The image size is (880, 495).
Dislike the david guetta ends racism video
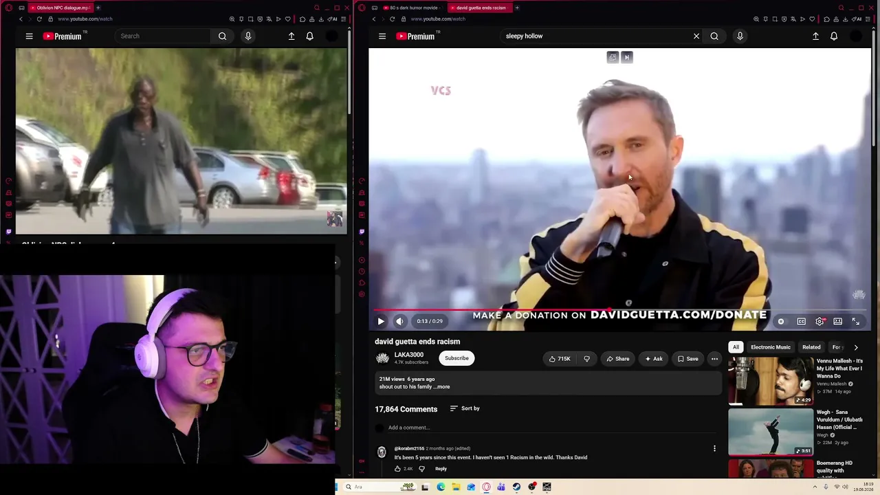pos(587,358)
